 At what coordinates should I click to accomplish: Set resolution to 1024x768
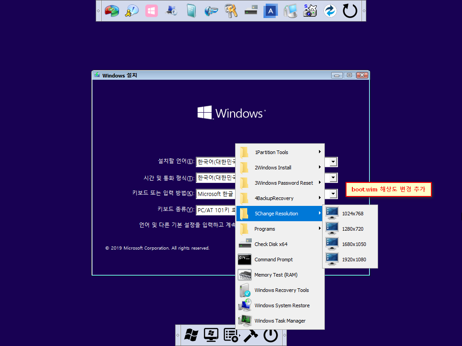[x=350, y=214]
